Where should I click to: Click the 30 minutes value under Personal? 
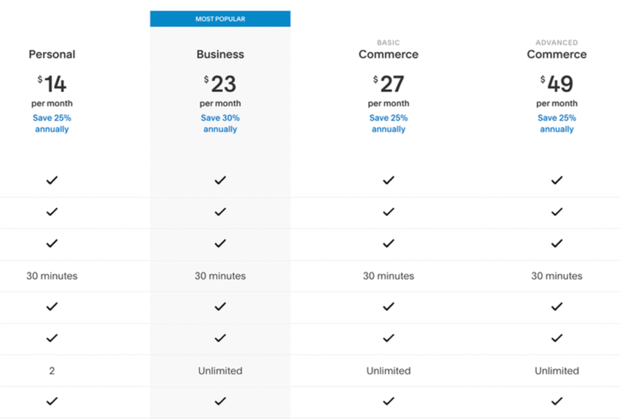point(51,276)
